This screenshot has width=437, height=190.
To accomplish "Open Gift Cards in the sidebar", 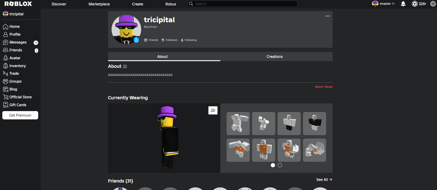I will tap(15, 105).
